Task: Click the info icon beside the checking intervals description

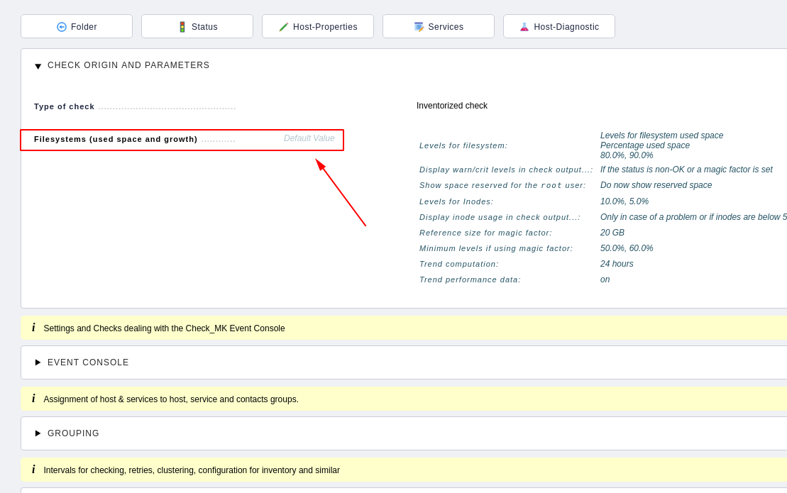Action: point(33,470)
